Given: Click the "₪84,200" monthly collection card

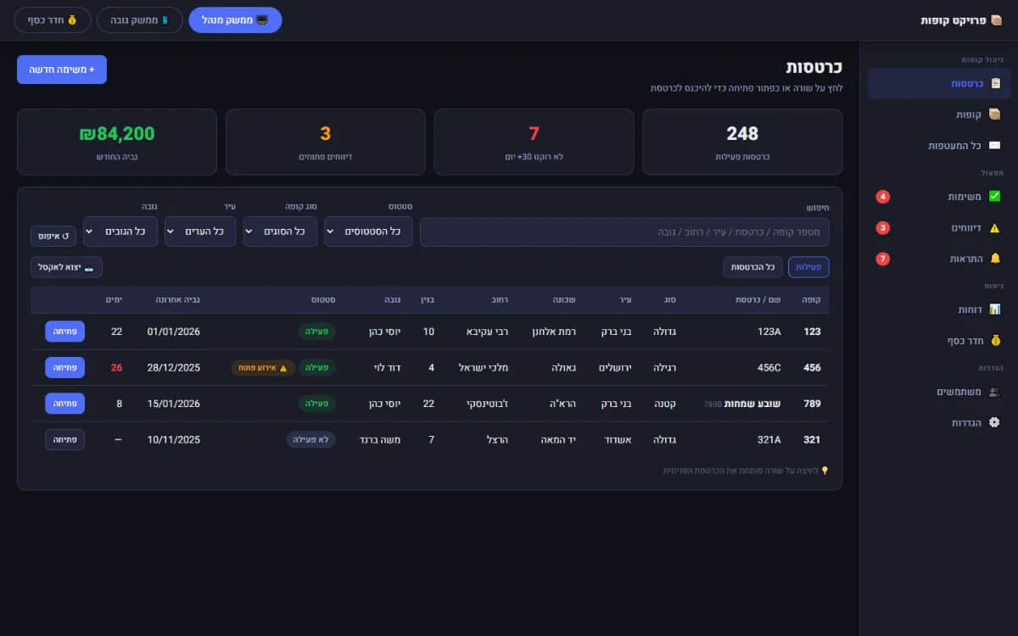Looking at the screenshot, I should click(x=117, y=142).
